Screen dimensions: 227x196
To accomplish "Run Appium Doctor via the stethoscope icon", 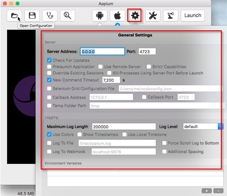I will click(x=50, y=16).
